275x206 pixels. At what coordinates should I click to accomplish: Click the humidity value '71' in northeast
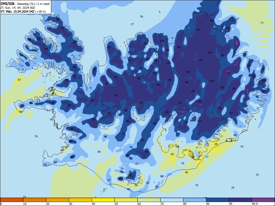tap(262, 23)
